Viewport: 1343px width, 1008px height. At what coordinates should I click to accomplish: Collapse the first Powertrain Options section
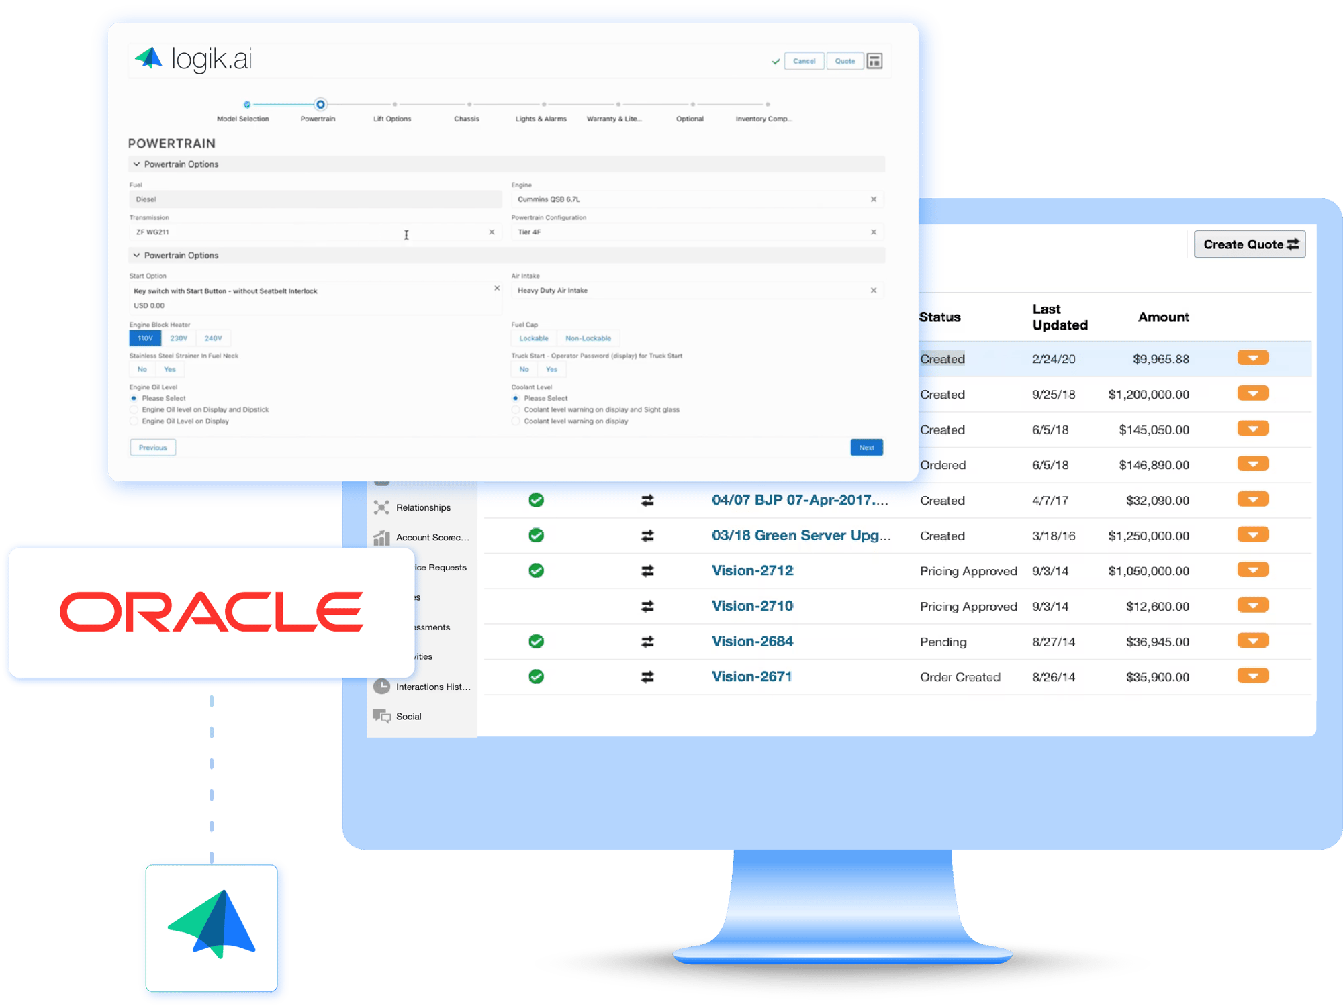136,164
